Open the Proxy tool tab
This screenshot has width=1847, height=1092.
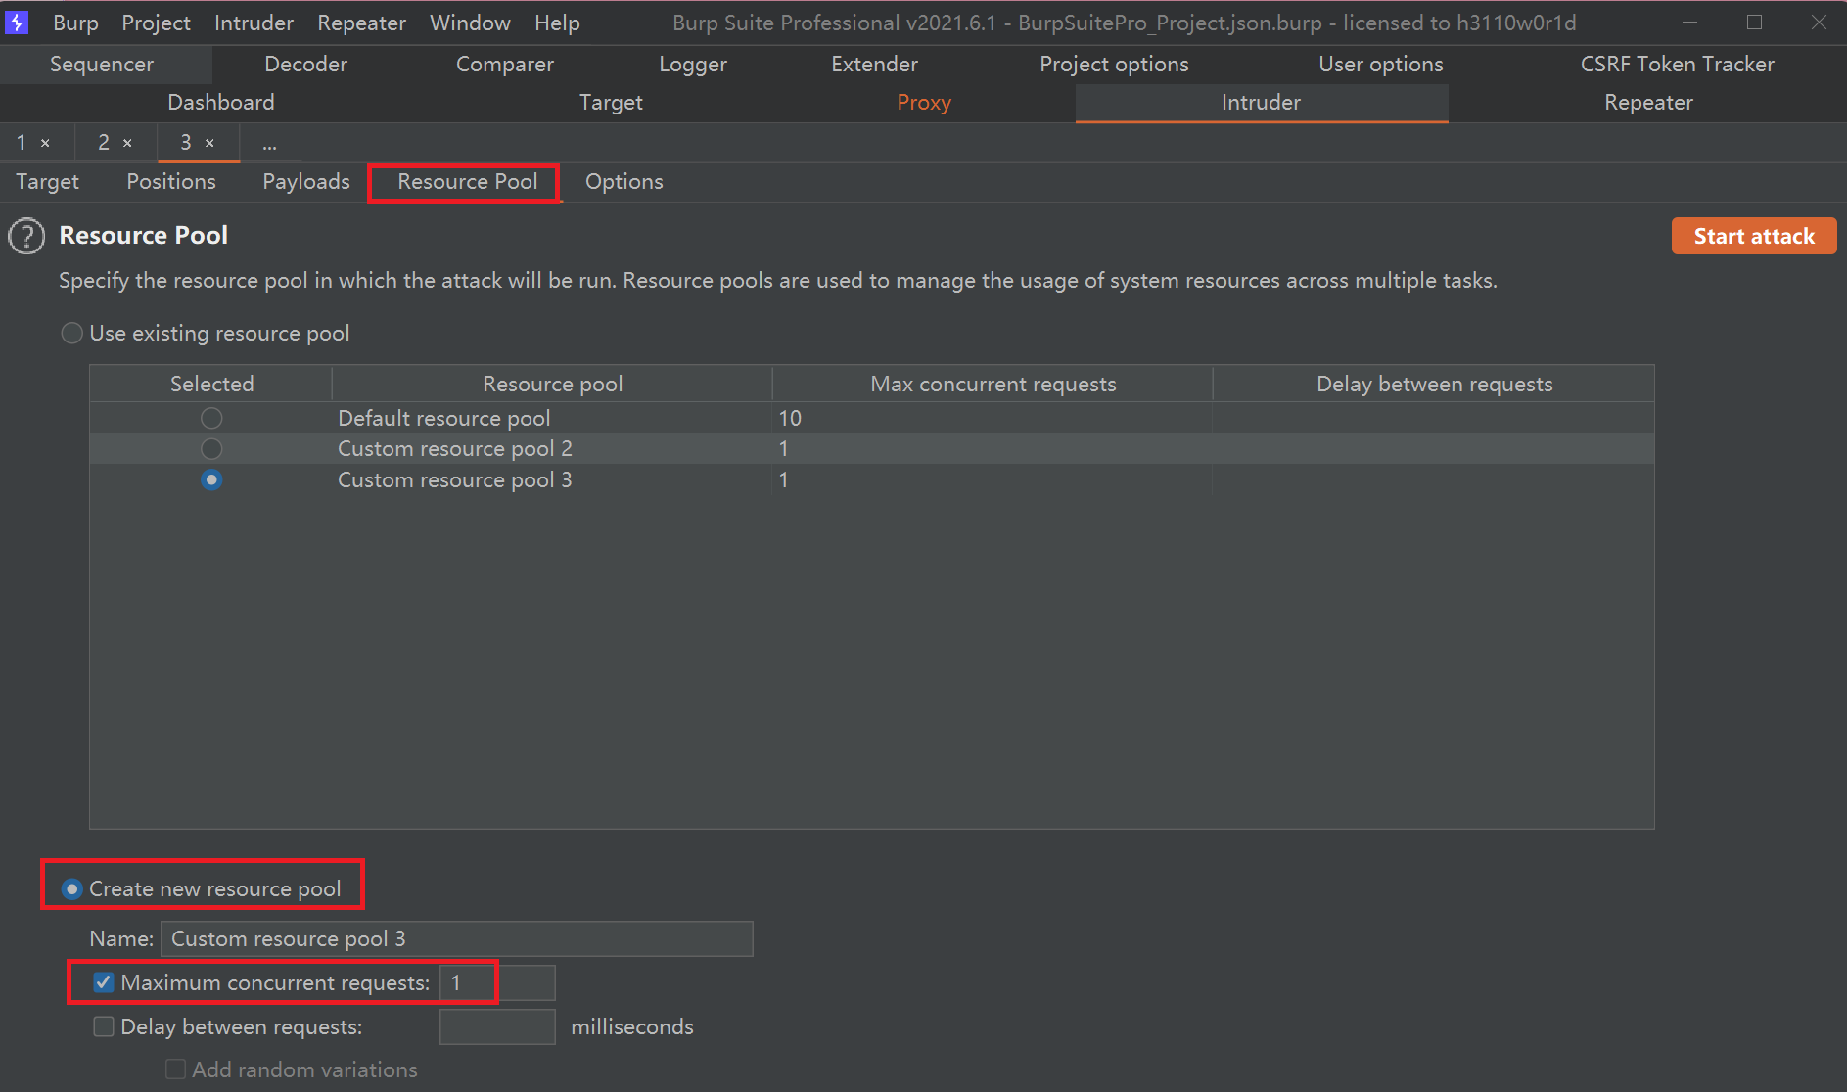(923, 103)
